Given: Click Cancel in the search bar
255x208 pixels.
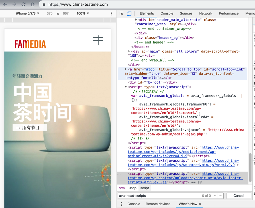Looking at the screenshot, I should 238,196.
